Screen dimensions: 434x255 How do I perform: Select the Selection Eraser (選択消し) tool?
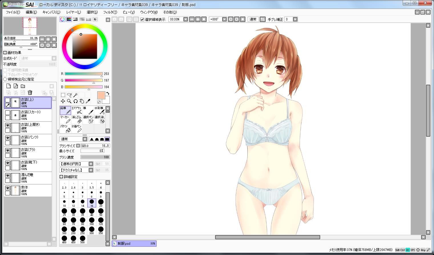point(100,120)
